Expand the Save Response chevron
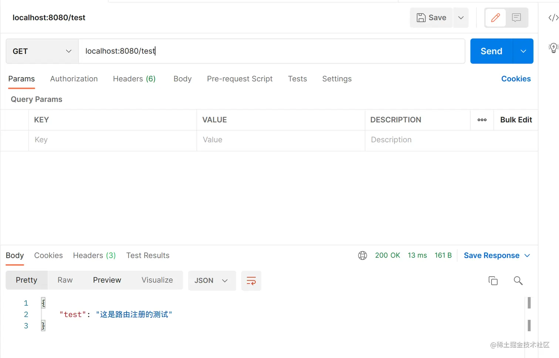 [x=527, y=256]
